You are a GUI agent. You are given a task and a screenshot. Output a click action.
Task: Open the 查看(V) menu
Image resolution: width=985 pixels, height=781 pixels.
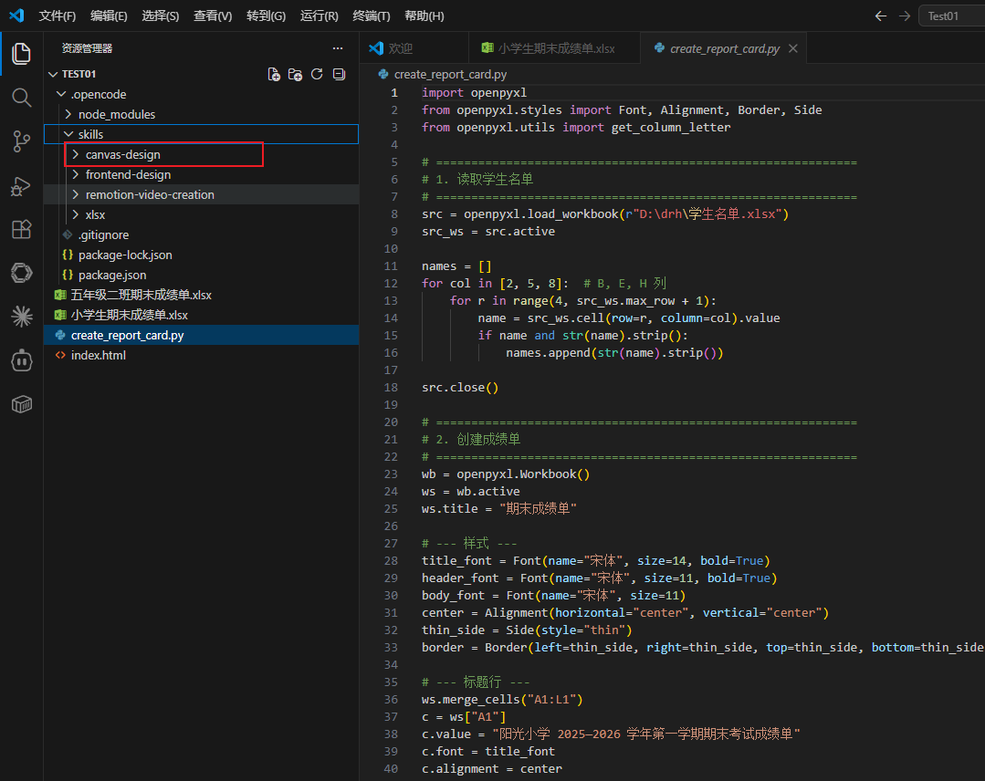click(x=213, y=16)
